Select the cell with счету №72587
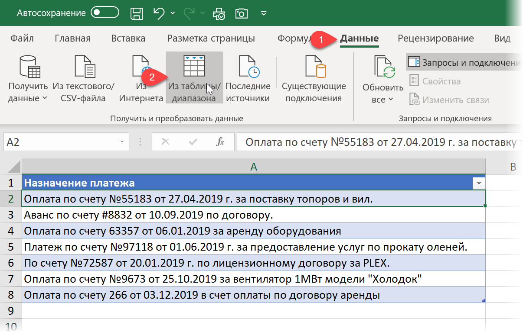The height and width of the screenshot is (332, 523). click(x=254, y=263)
